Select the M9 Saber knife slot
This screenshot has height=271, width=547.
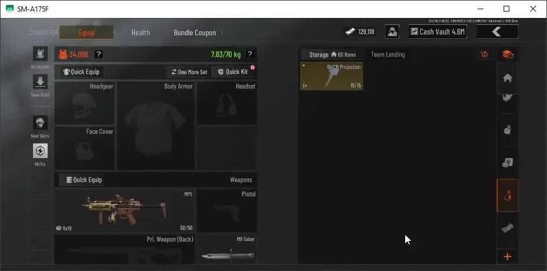pos(227,250)
